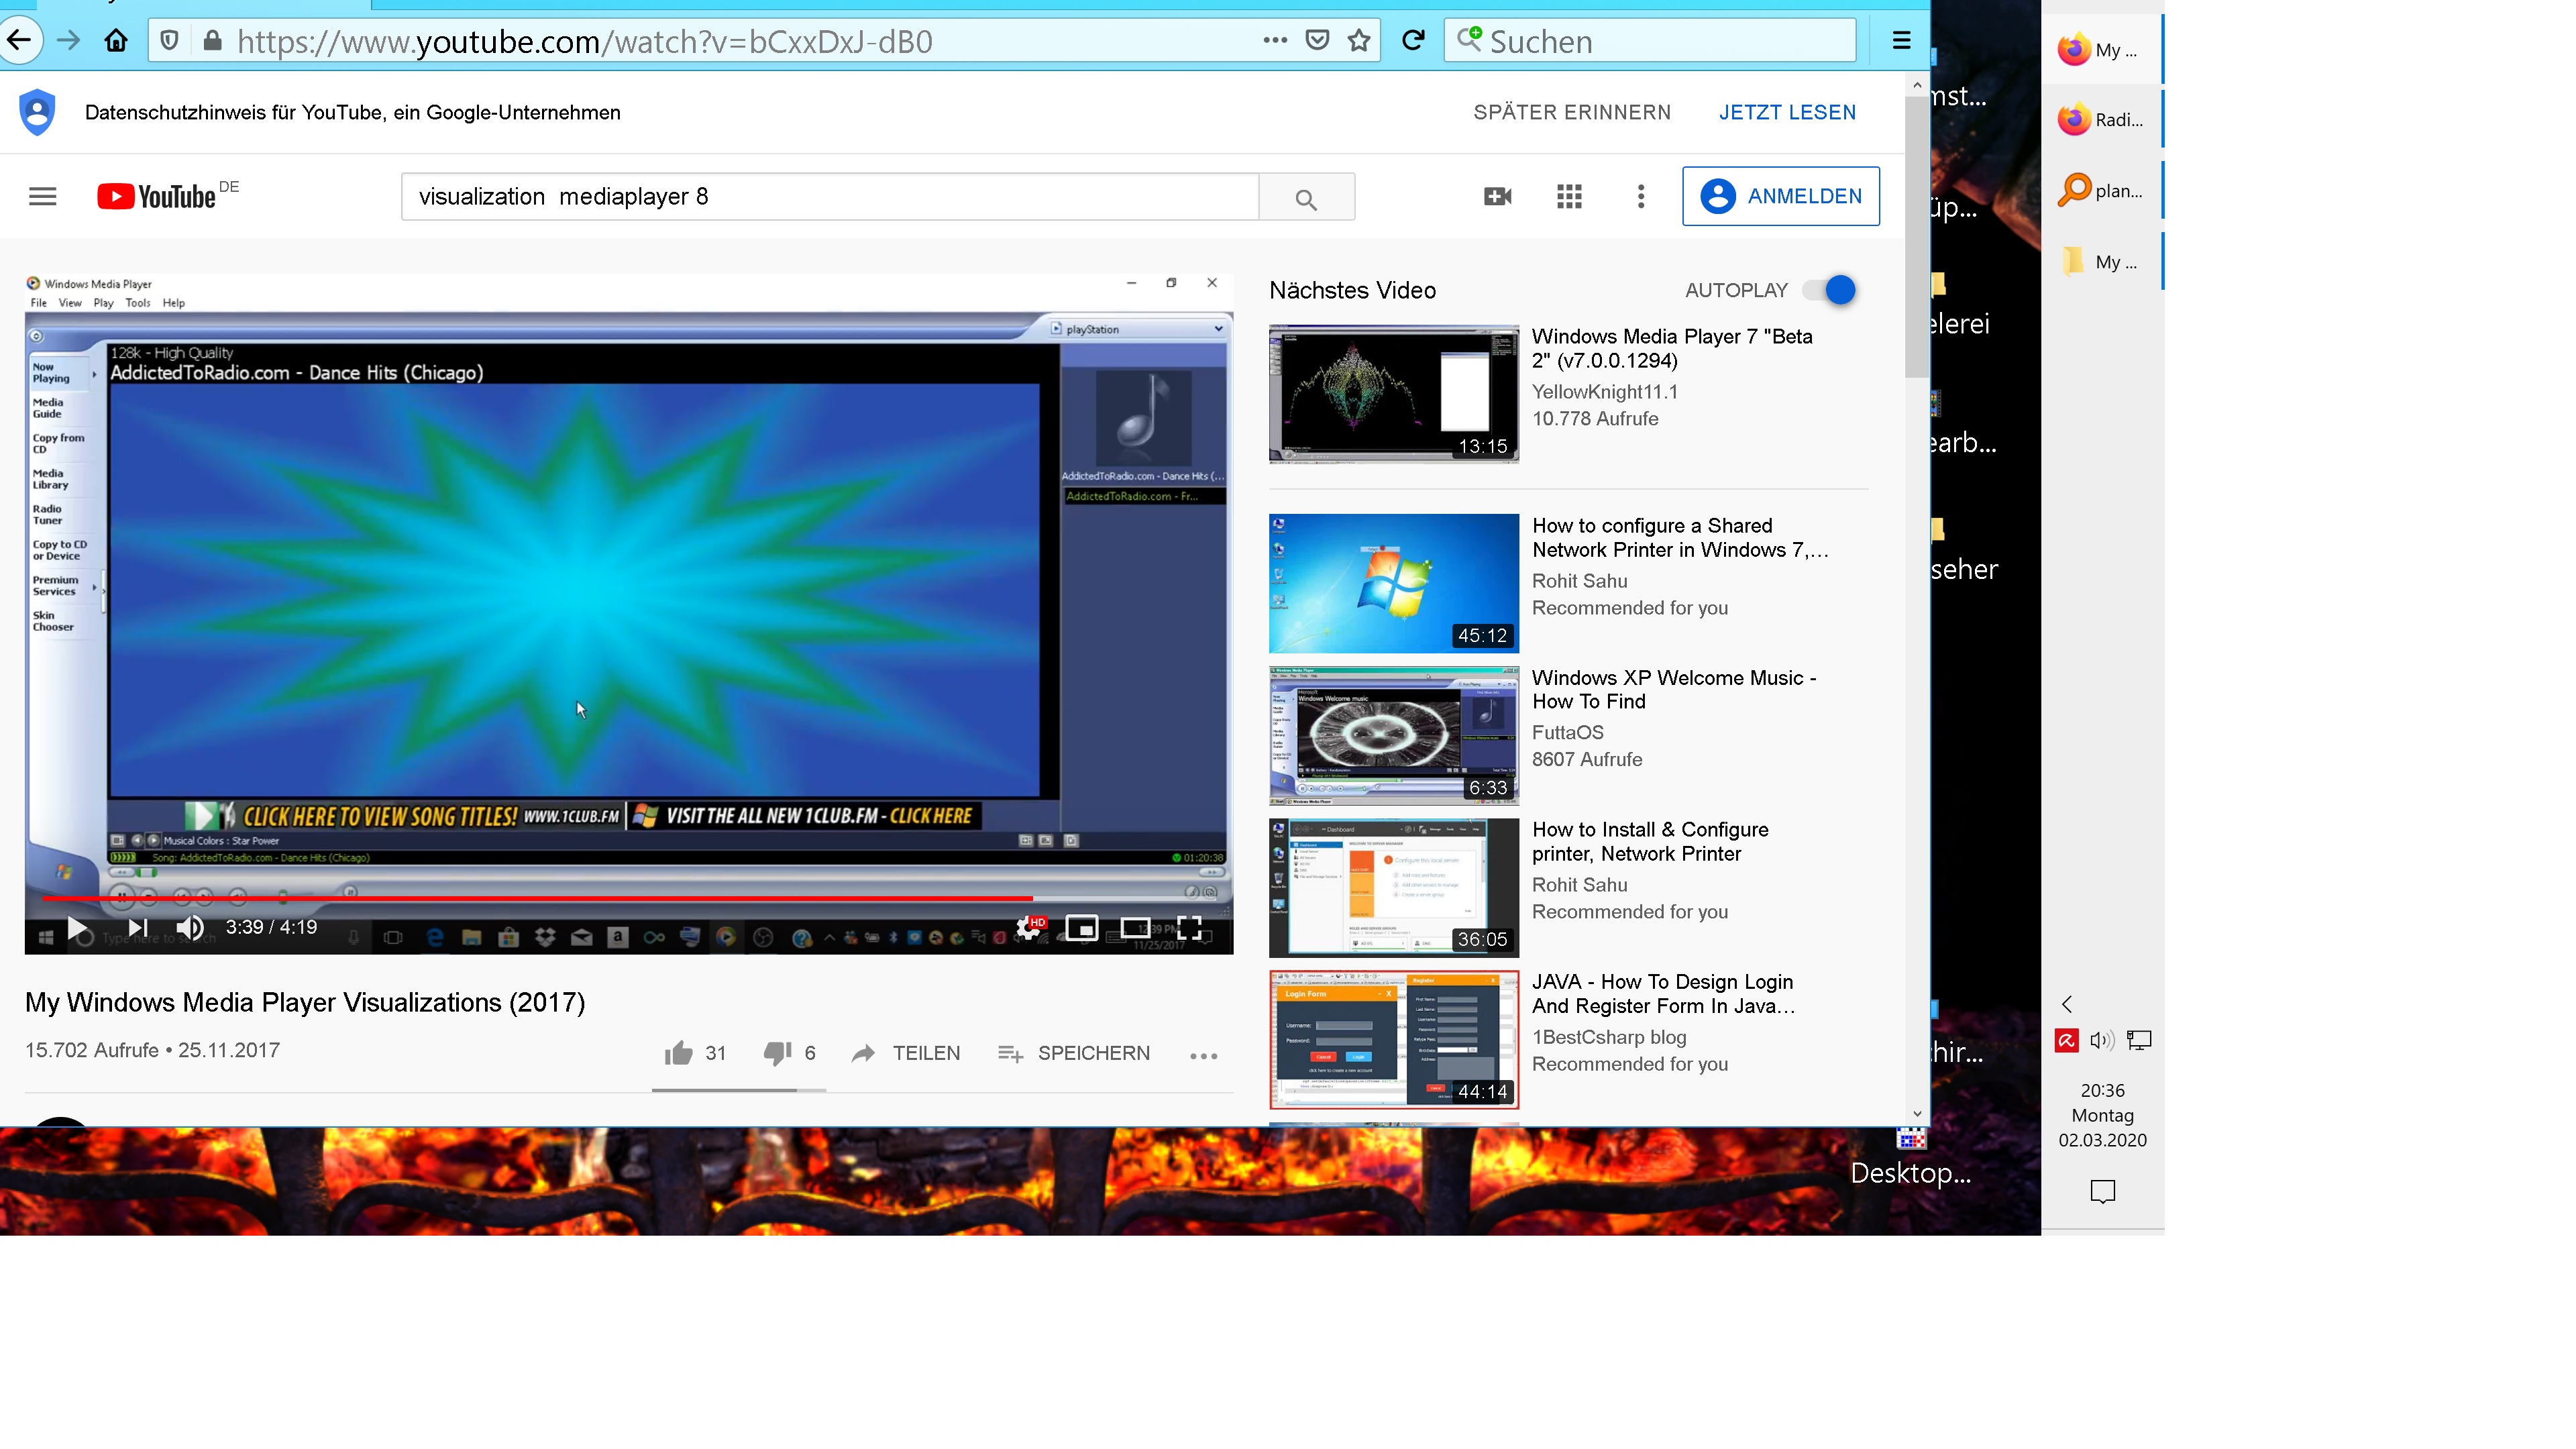This screenshot has width=2576, height=1449.
Task: Click SPEICHERN save to playlist
Action: pos(1074,1053)
